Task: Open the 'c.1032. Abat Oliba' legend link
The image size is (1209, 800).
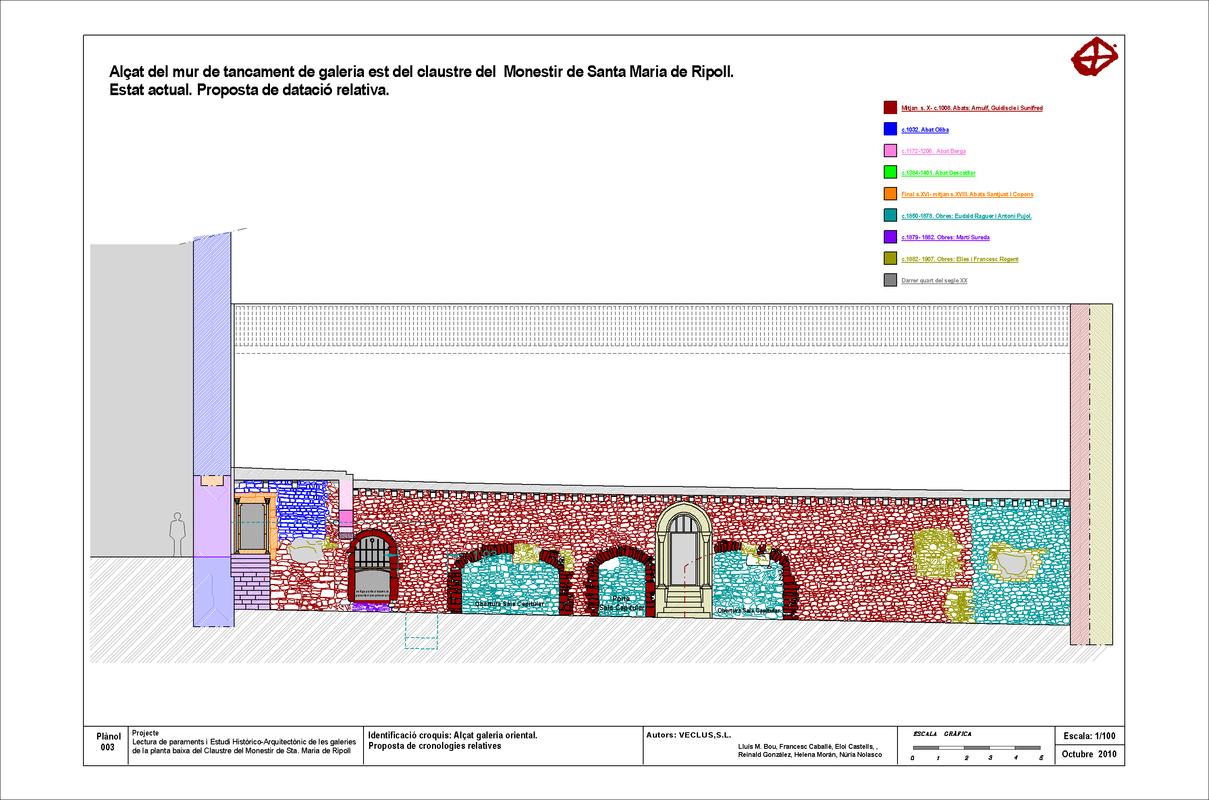Action: (x=924, y=130)
